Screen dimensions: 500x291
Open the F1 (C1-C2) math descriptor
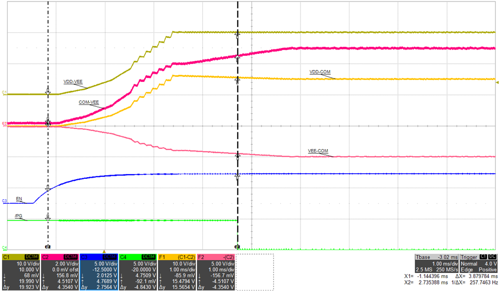(x=176, y=272)
